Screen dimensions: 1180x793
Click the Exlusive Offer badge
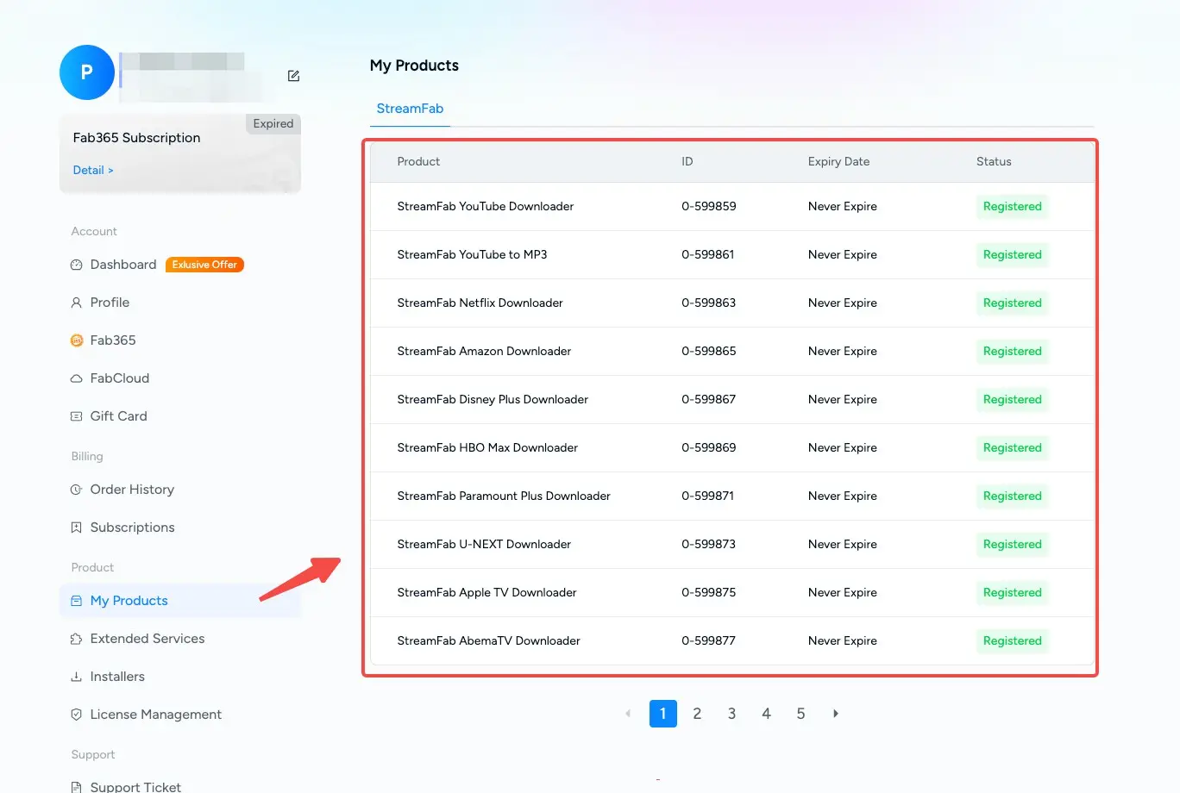(x=204, y=265)
